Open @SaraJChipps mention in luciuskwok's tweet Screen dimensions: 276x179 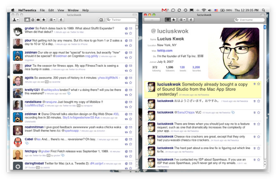tap(184, 112)
